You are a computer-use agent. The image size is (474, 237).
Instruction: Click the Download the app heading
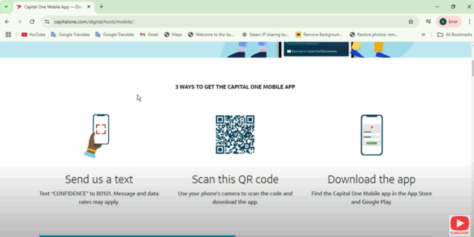[372, 179]
